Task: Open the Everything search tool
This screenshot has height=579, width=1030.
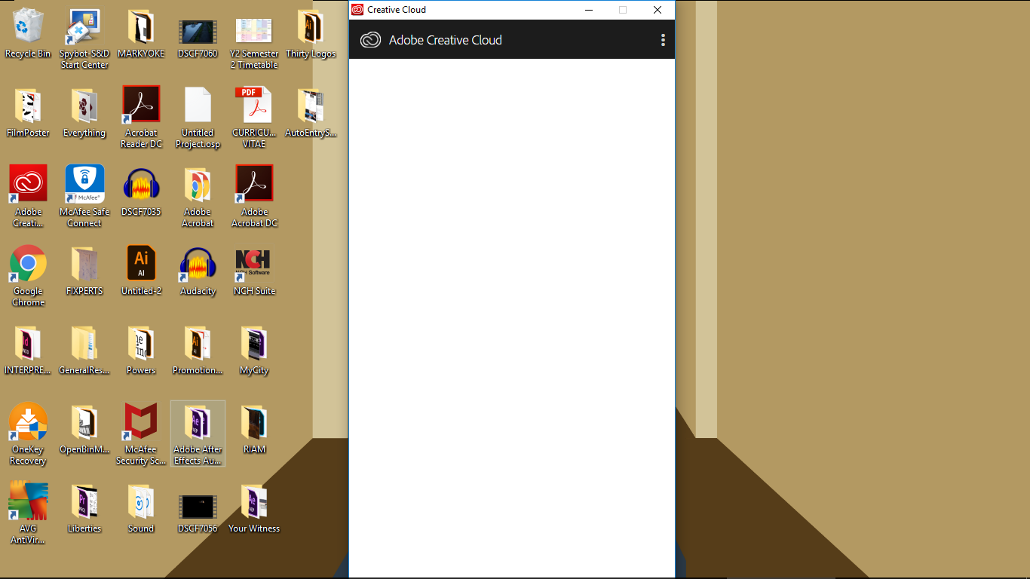Action: pos(84,103)
